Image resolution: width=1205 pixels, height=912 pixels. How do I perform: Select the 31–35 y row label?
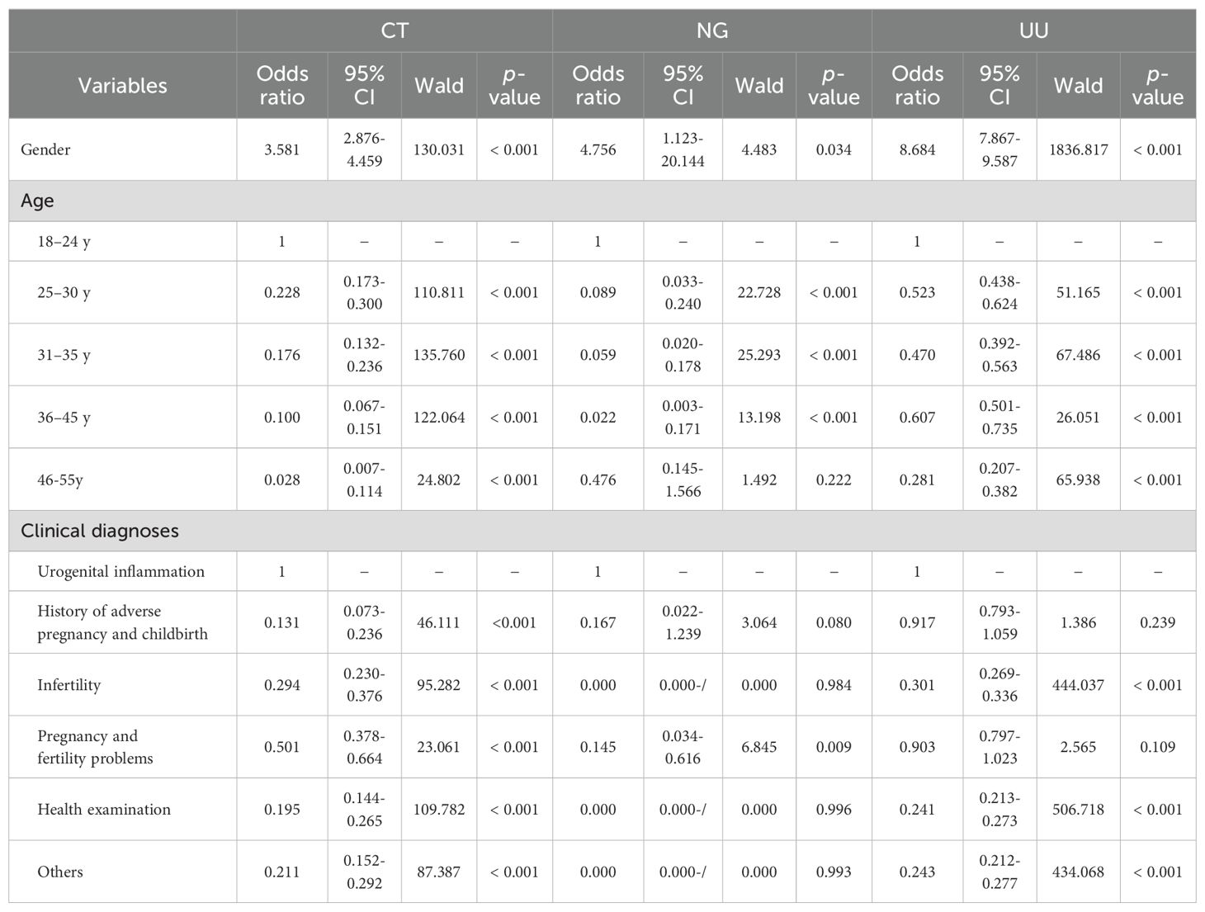(x=64, y=355)
